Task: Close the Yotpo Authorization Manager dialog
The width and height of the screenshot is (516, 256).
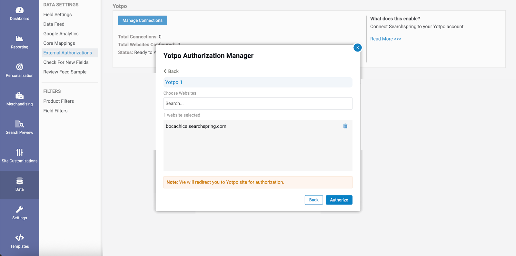Action: pos(357,48)
